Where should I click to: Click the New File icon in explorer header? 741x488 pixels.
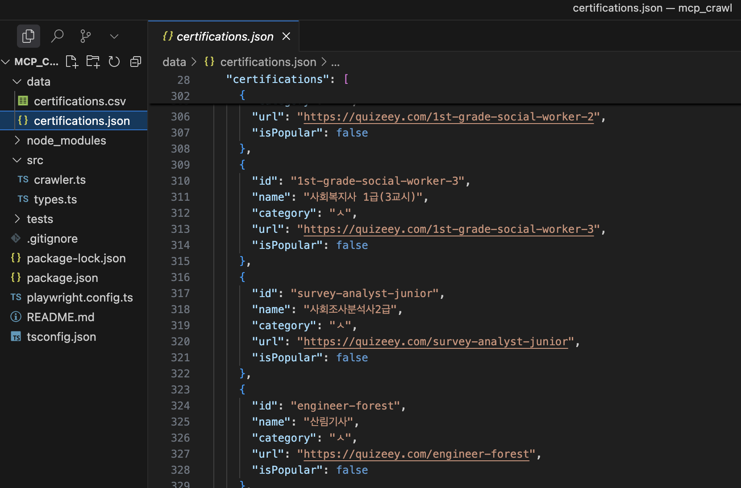click(x=71, y=62)
